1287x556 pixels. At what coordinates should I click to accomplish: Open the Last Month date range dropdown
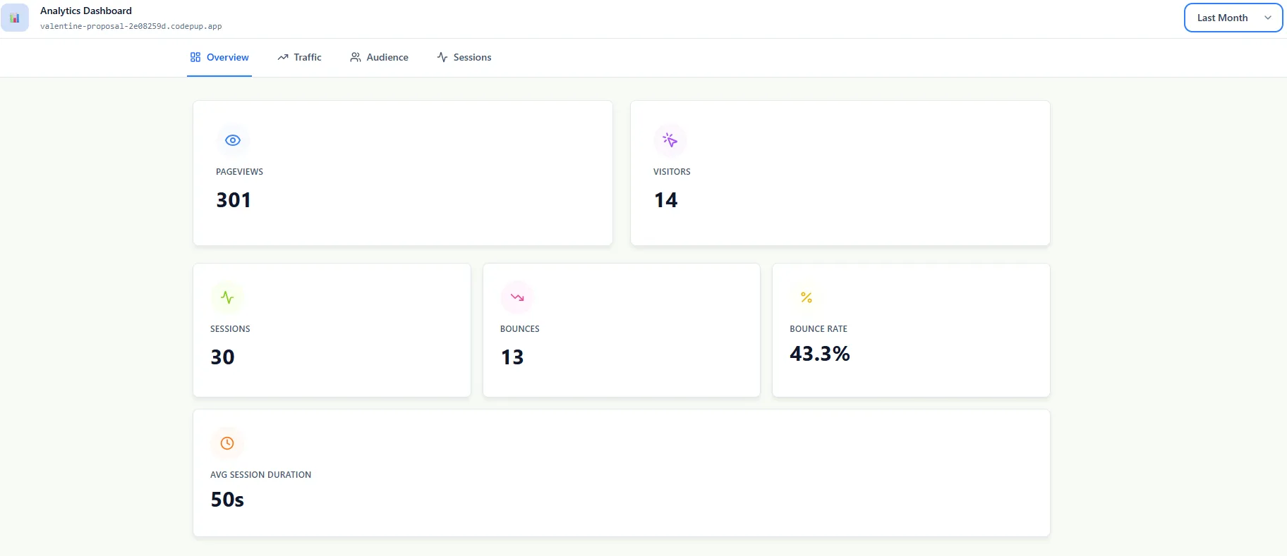(1233, 18)
